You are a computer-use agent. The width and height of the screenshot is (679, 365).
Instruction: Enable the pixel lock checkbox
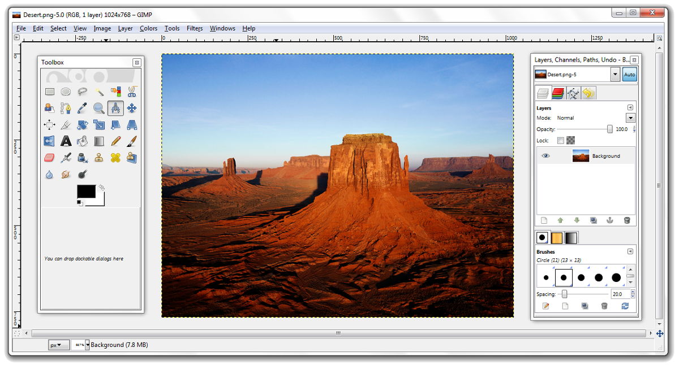[x=560, y=140]
